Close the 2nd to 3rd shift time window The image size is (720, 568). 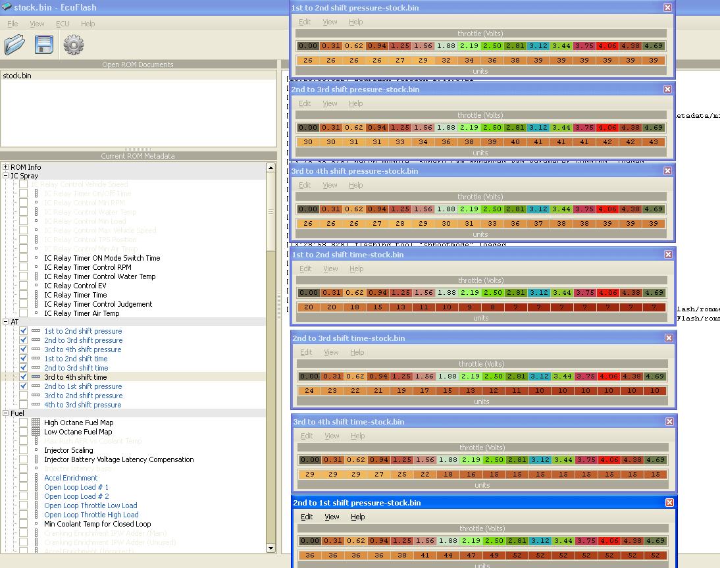(669, 338)
